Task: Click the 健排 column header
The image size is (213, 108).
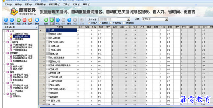Action: [x=149, y=27]
